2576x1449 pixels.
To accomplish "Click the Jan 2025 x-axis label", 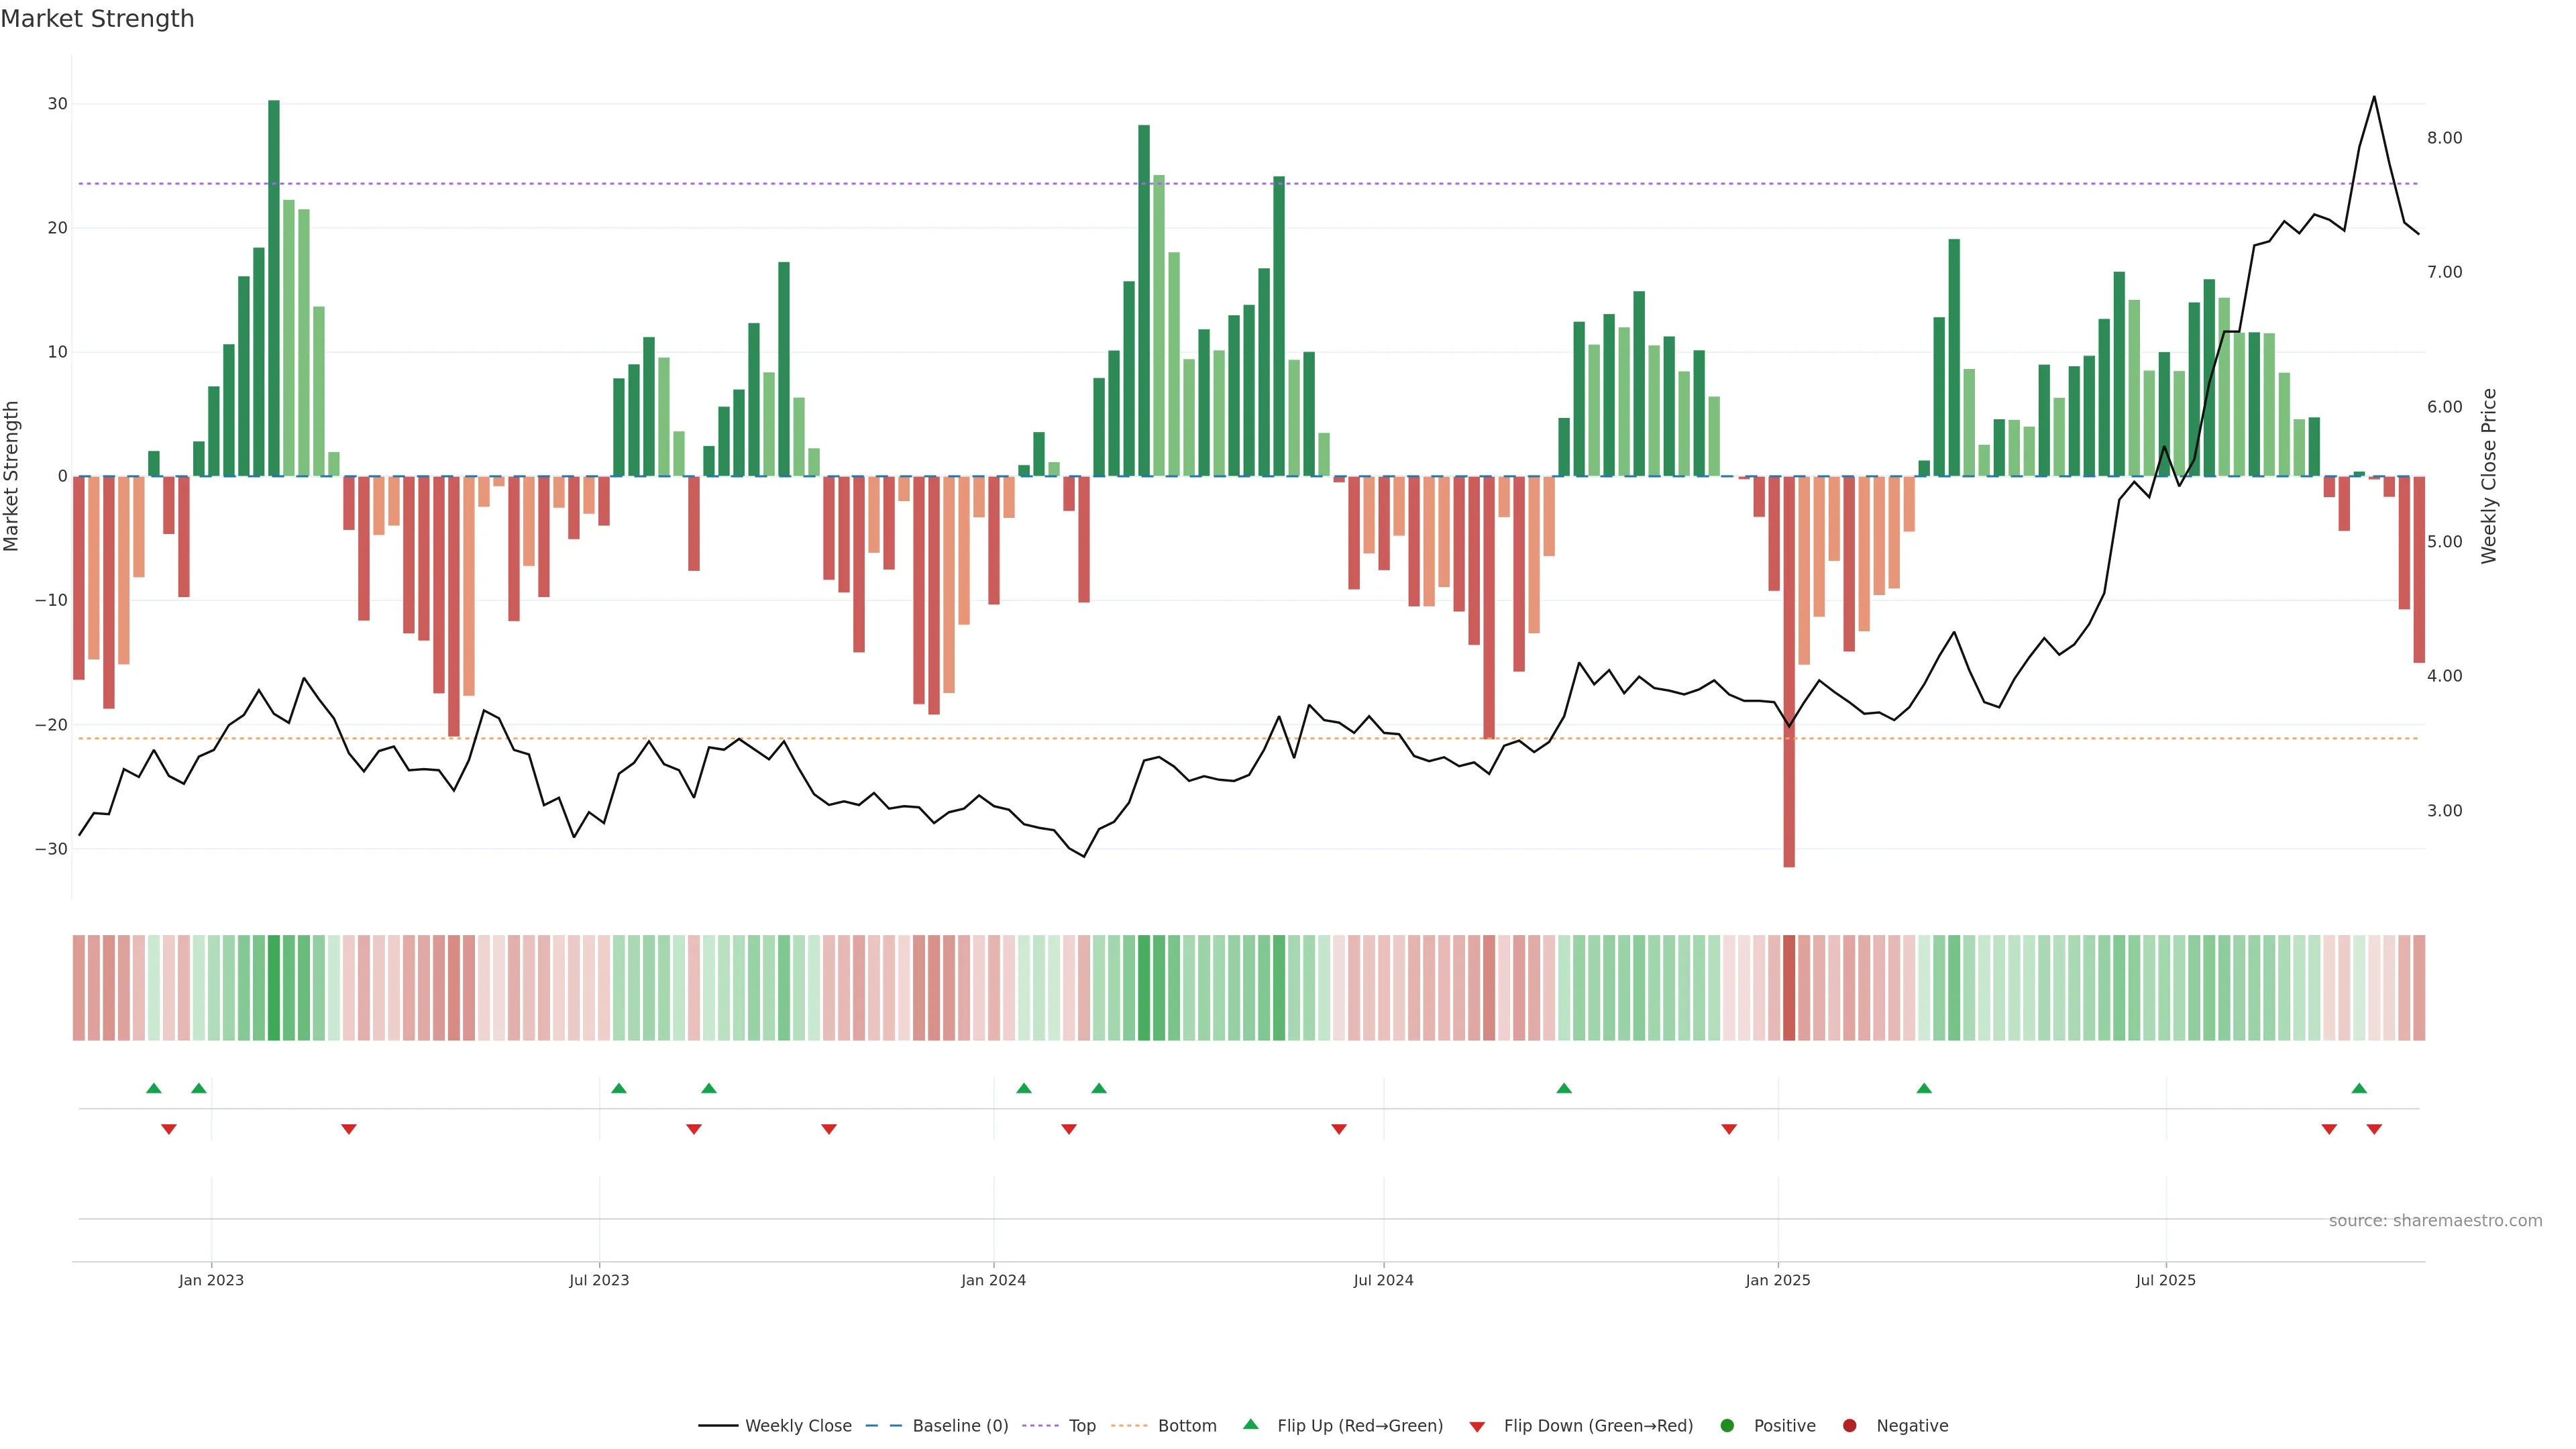I will [x=1777, y=1280].
